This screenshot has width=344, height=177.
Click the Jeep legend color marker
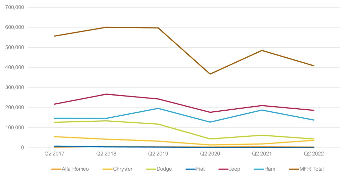[x=222, y=169]
